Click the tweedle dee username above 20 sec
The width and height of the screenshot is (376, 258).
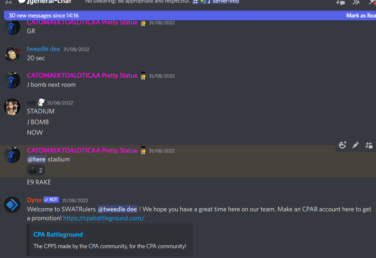(x=43, y=49)
